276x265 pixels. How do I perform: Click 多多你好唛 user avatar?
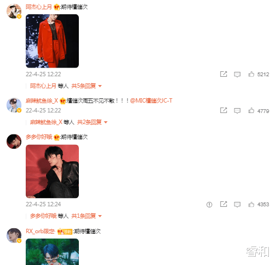click(14, 142)
